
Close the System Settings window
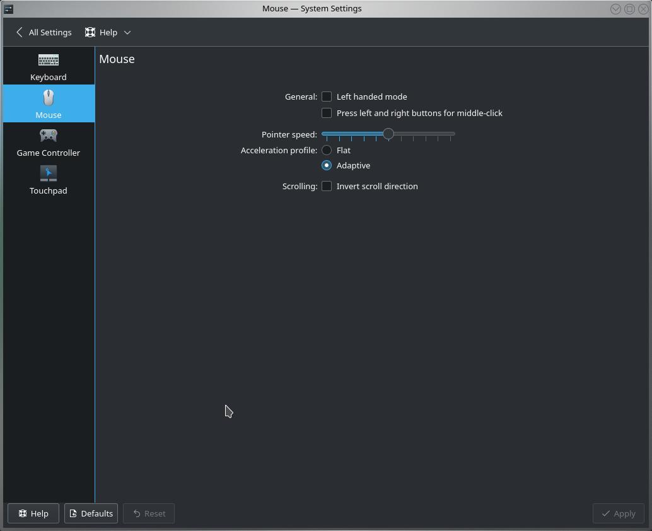(x=643, y=9)
